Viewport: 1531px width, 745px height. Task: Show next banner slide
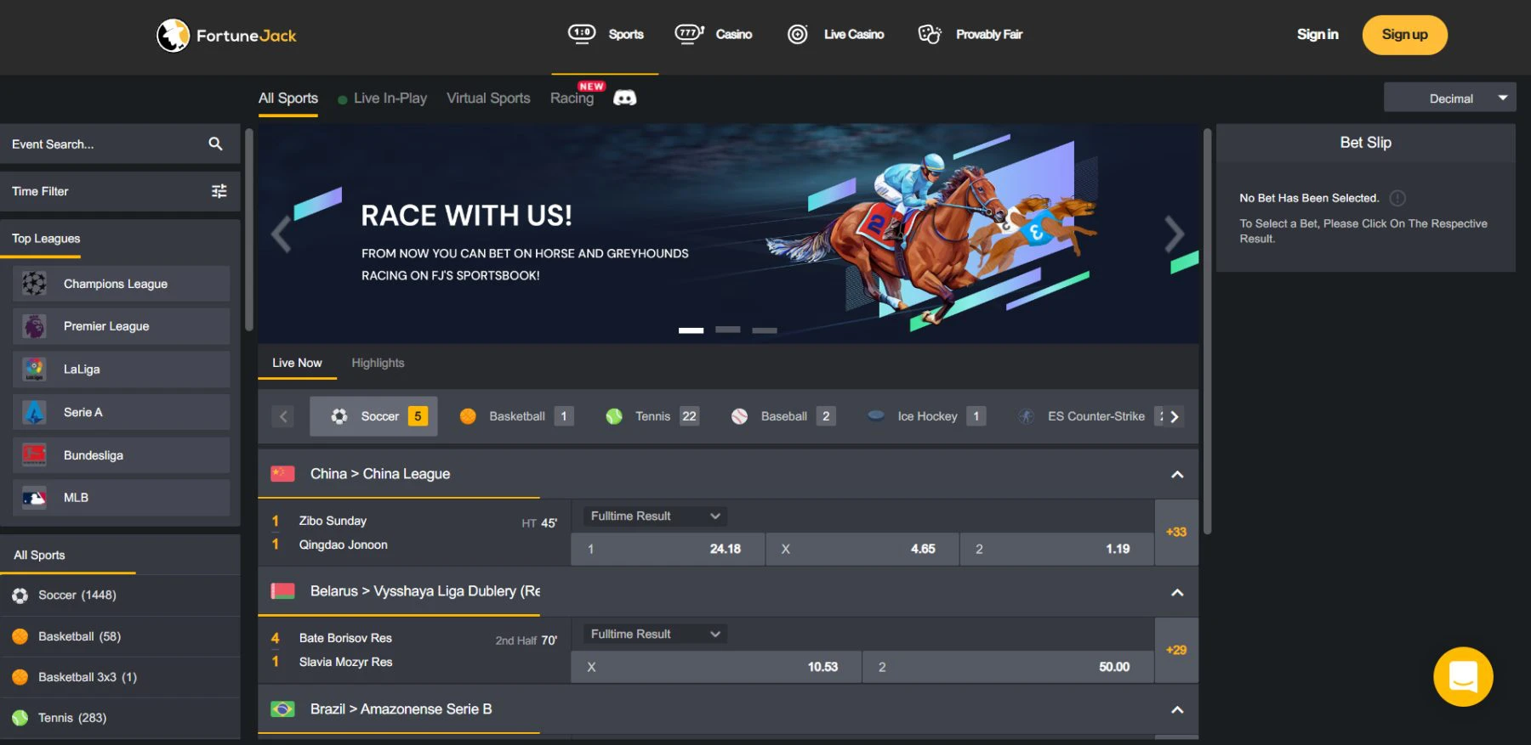tap(1175, 234)
